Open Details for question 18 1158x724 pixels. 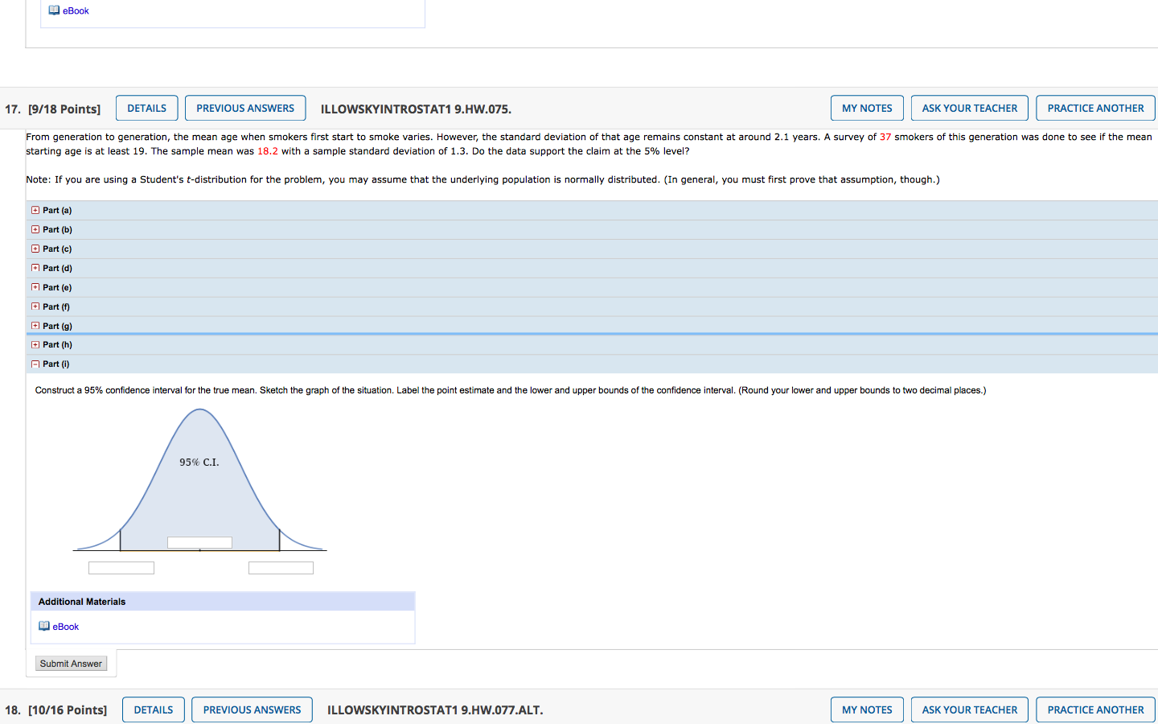point(154,710)
